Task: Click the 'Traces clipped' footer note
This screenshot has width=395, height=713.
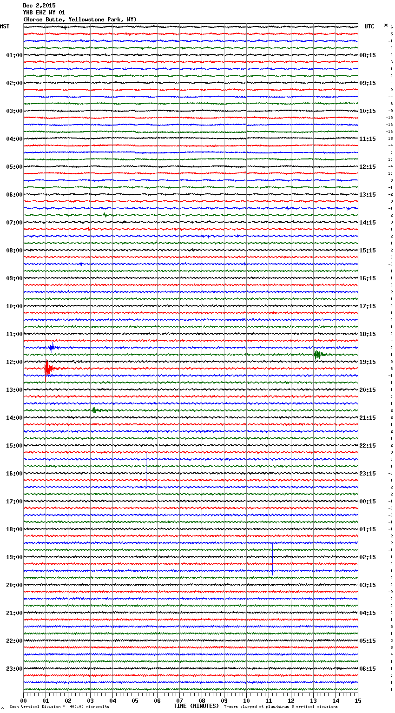Action: click(x=281, y=706)
